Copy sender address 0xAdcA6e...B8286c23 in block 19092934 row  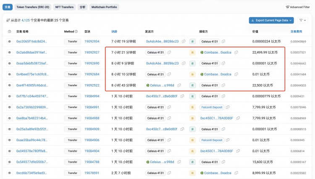click(184, 41)
